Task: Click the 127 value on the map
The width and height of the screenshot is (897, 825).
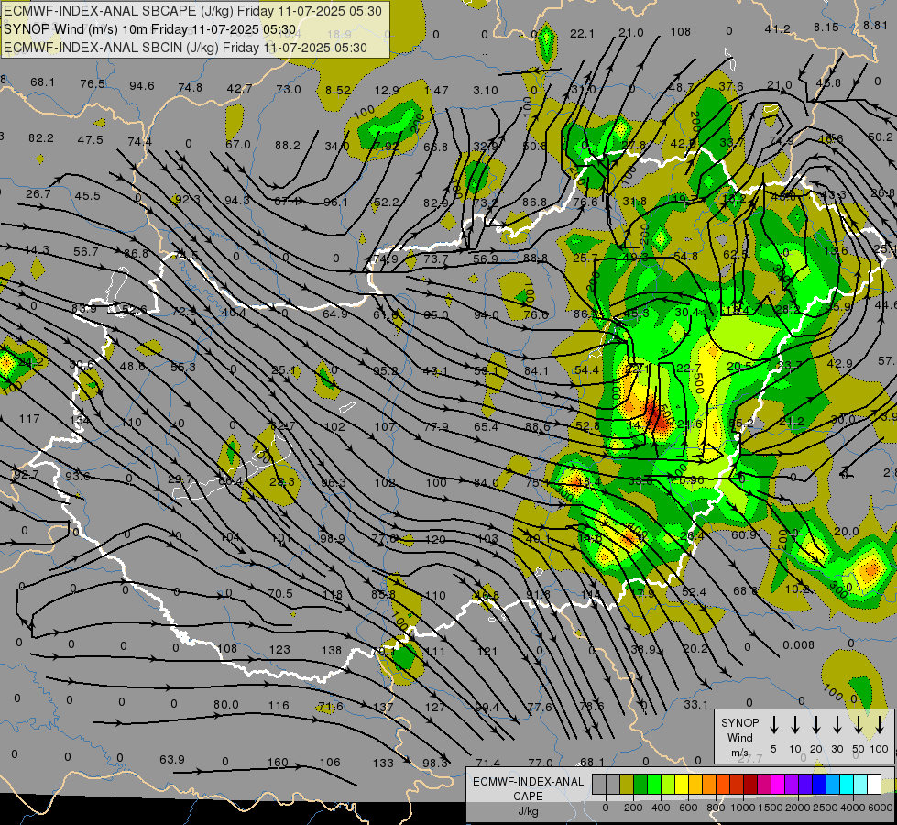Action: [435, 707]
